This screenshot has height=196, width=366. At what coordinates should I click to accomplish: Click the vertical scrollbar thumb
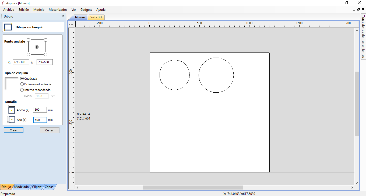[357, 104]
